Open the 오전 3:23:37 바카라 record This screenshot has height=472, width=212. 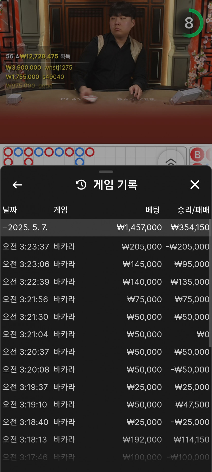tap(106, 247)
